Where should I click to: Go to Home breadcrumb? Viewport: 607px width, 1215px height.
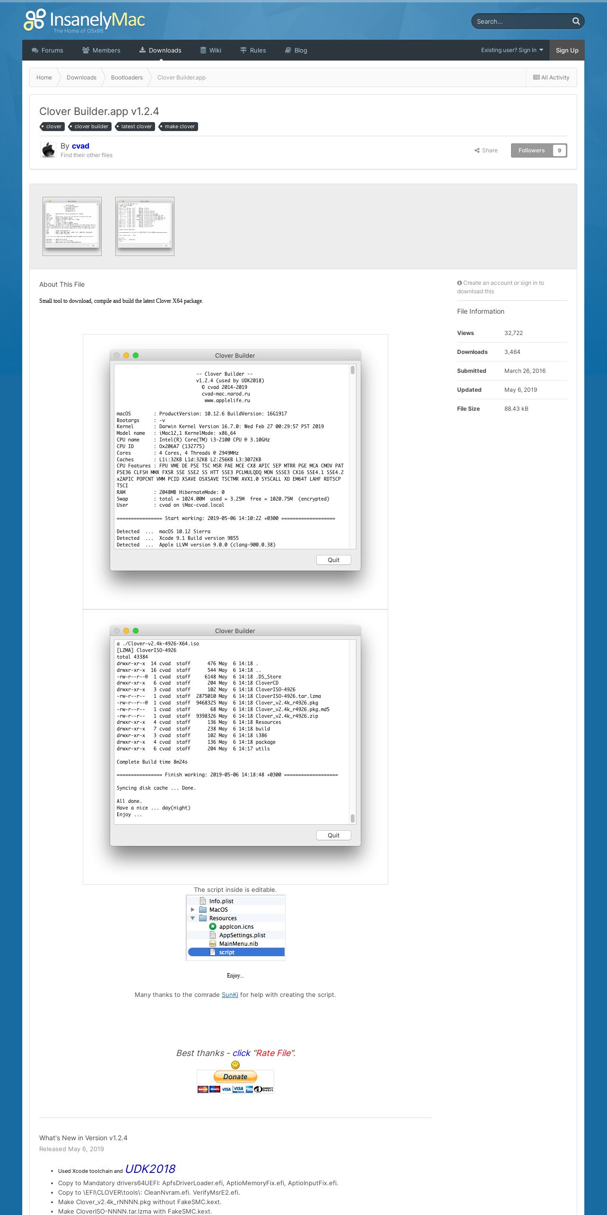pyautogui.click(x=44, y=78)
